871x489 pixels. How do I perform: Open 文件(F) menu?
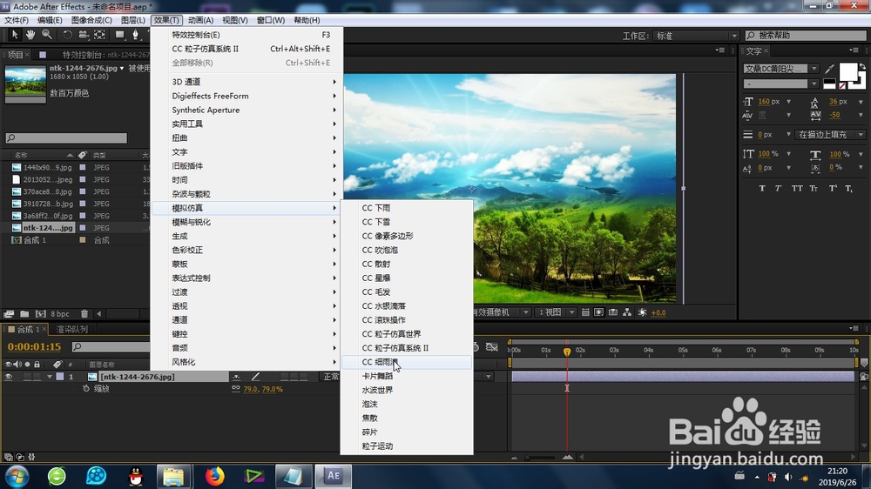coord(17,20)
